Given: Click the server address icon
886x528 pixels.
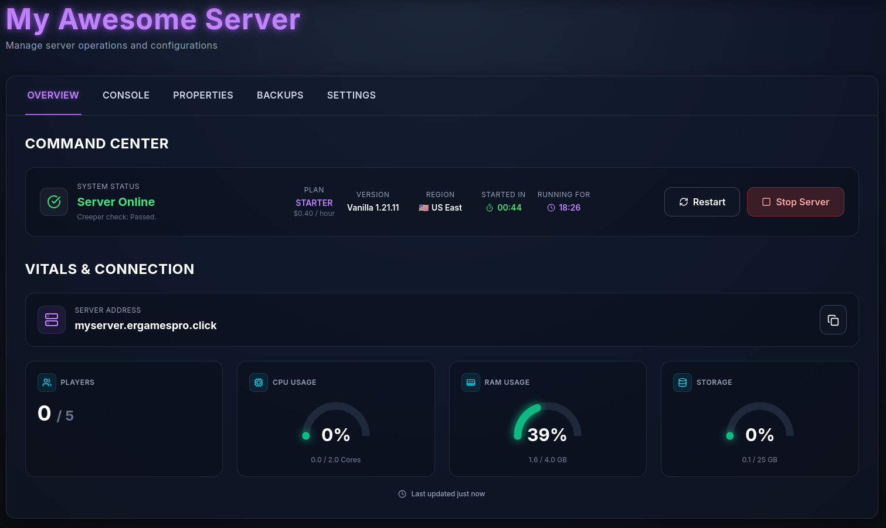Looking at the screenshot, I should point(51,320).
